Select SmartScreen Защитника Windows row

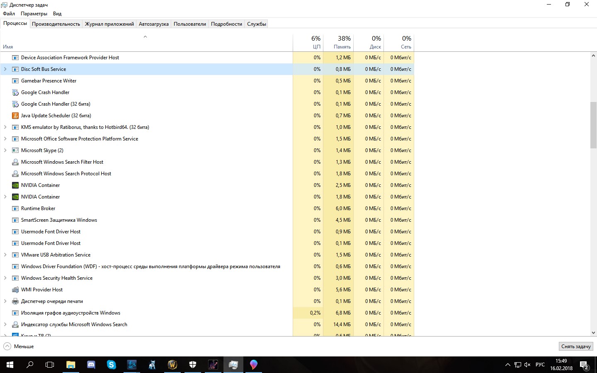click(x=207, y=220)
